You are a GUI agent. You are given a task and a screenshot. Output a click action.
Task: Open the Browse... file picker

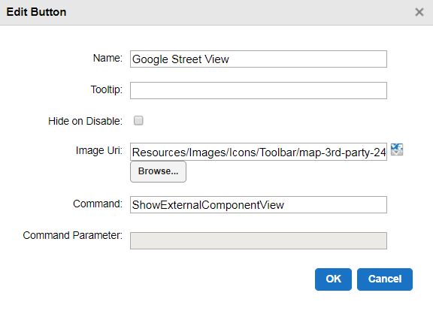[x=158, y=171]
